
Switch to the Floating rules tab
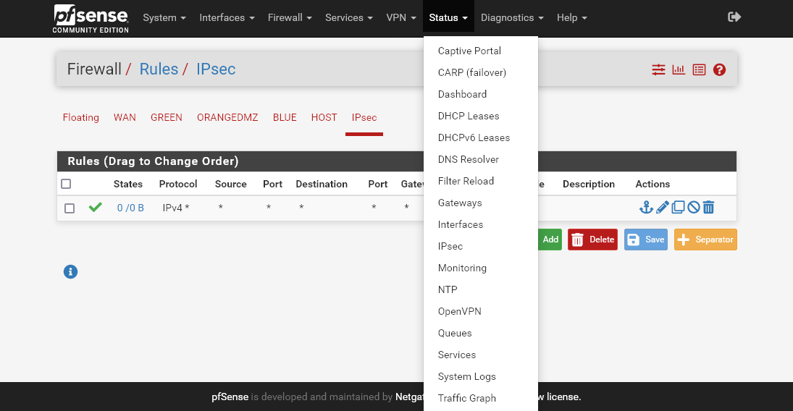coord(81,118)
